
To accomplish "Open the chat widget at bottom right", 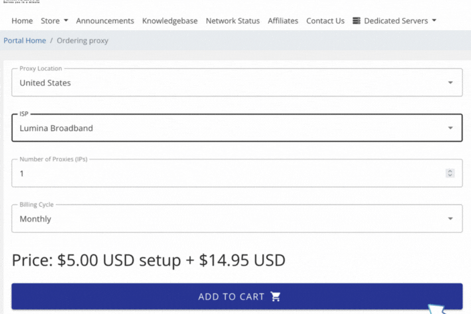I will (x=439, y=309).
